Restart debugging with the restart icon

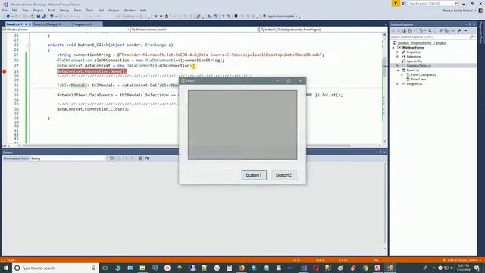167,17
